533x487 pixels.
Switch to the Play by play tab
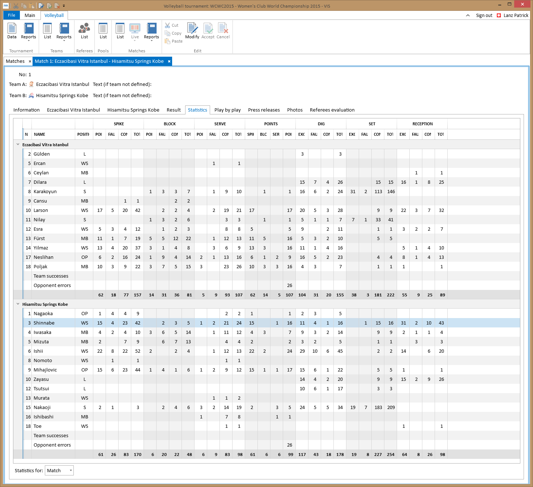point(227,110)
